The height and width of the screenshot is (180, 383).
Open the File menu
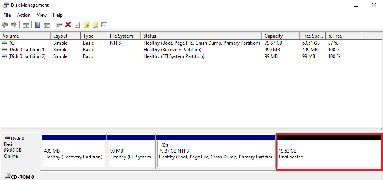coord(7,15)
